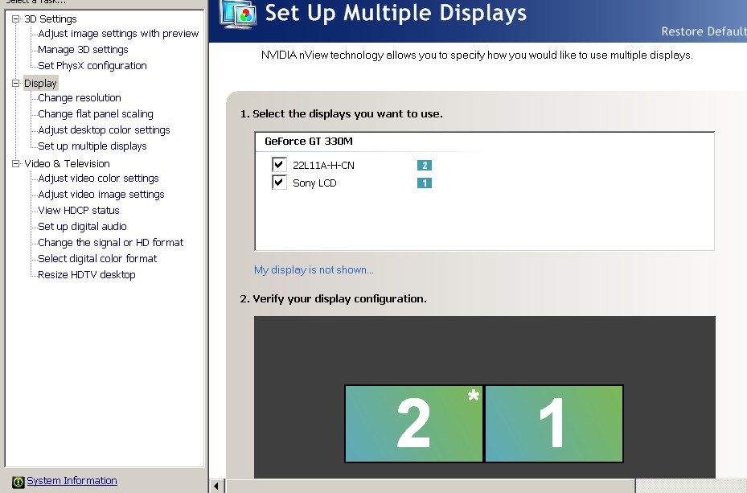Screen dimensions: 747x493
Task: Click the horizontal scrollbar thumb
Action: click(x=431, y=487)
